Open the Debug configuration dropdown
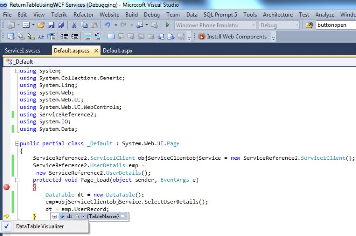This screenshot has height=236, width=356. pos(297,25)
